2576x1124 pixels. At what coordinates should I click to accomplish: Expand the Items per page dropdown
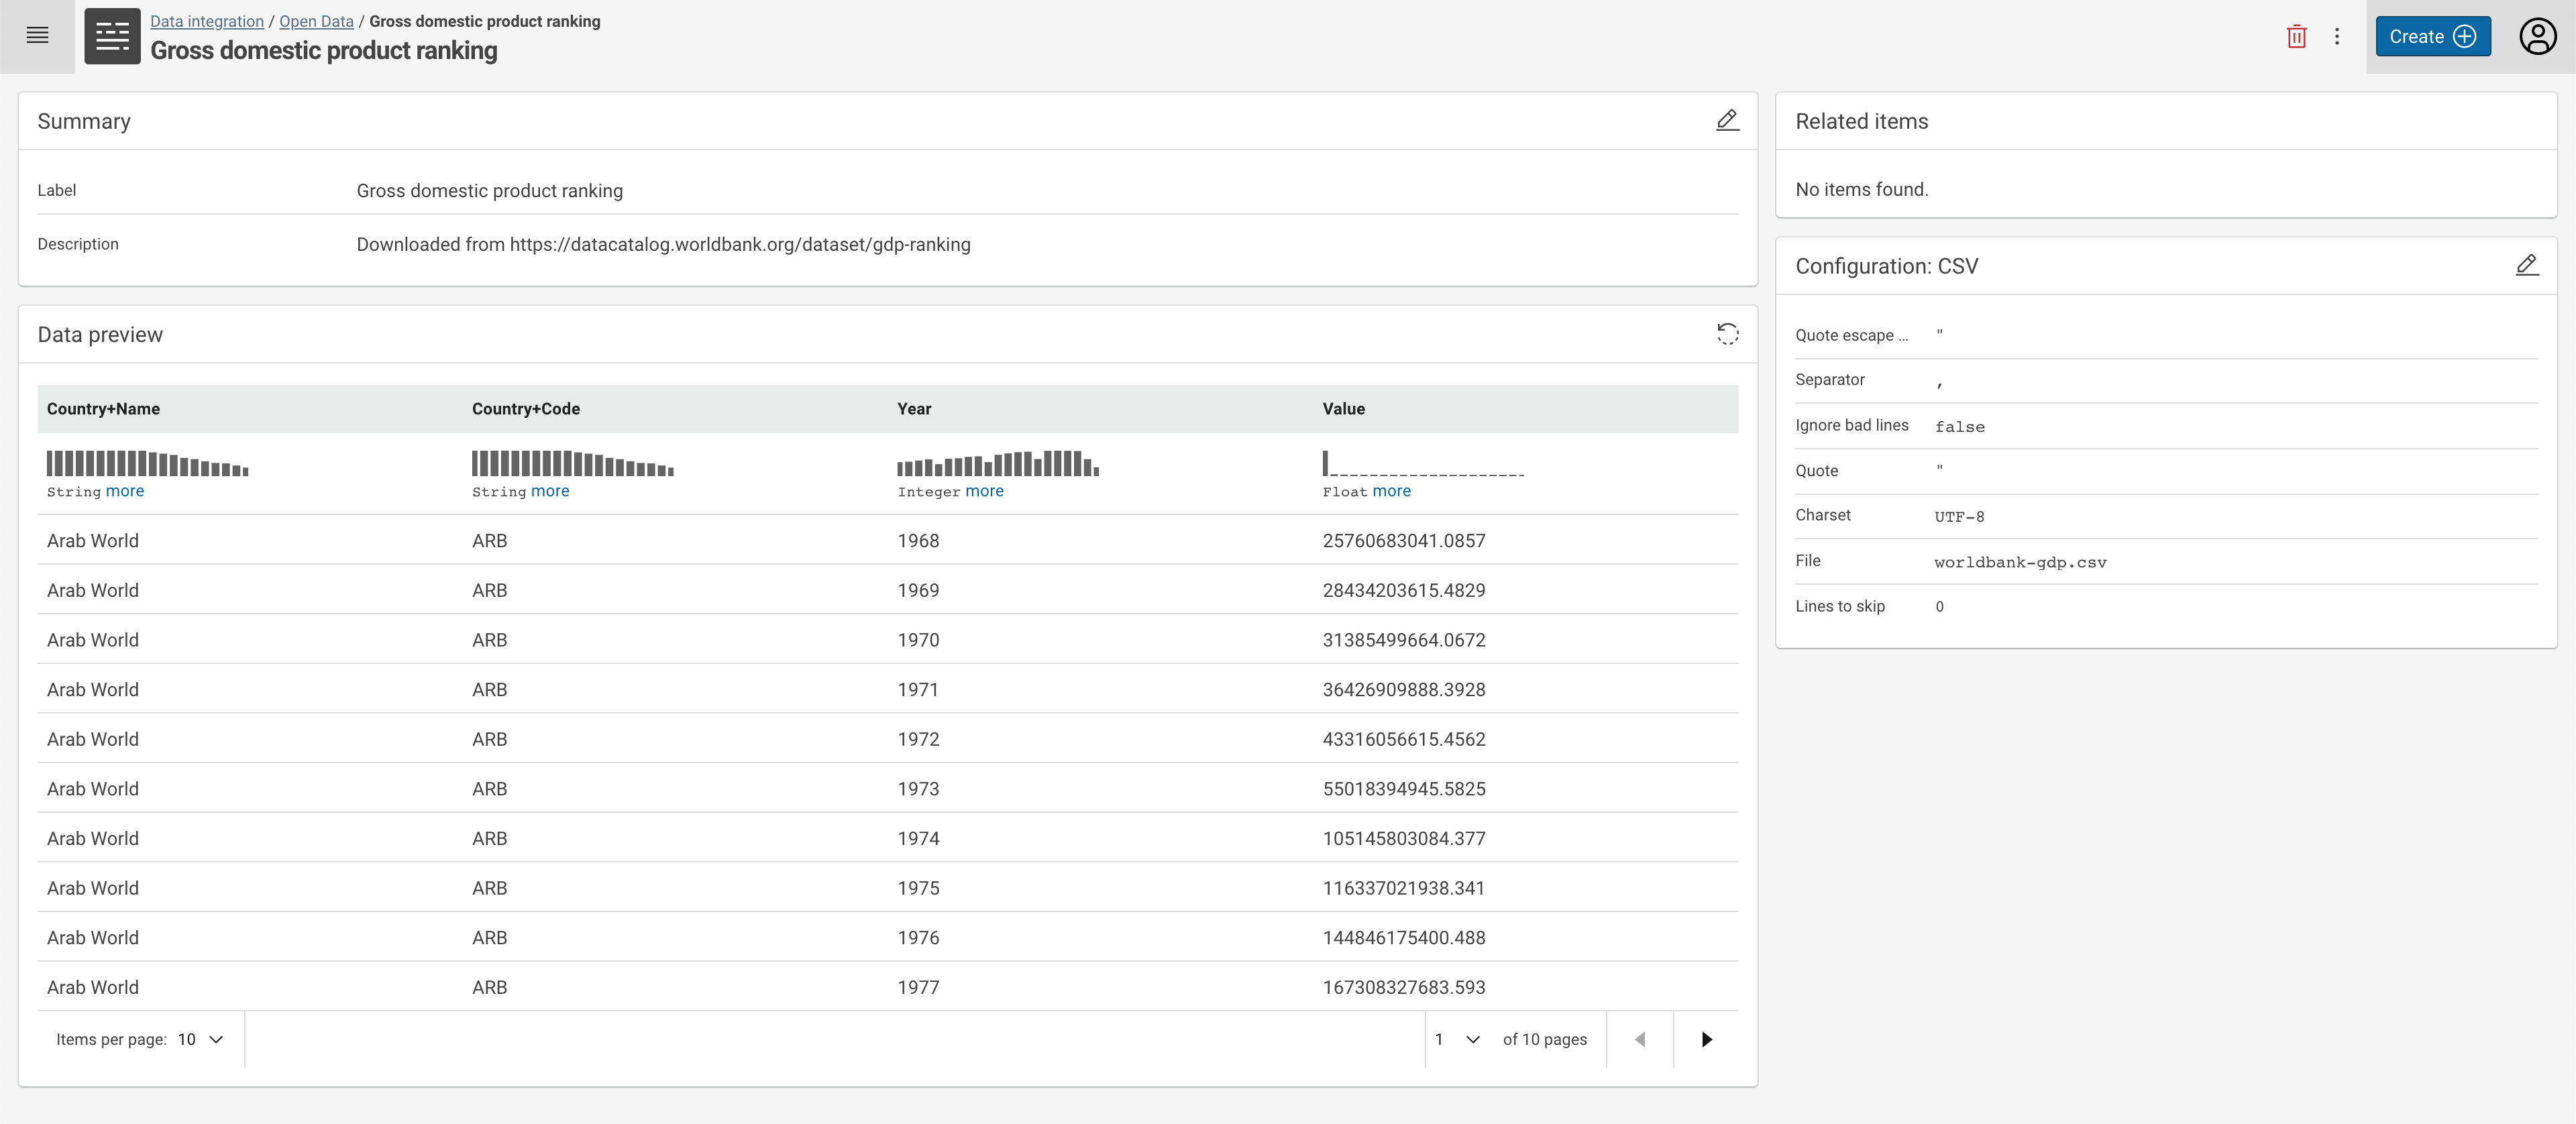click(x=201, y=1039)
